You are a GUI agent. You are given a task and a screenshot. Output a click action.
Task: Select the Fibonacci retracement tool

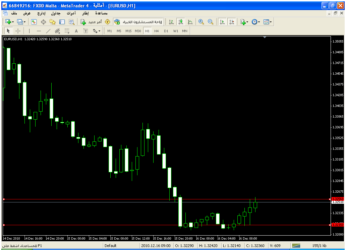tap(67, 31)
